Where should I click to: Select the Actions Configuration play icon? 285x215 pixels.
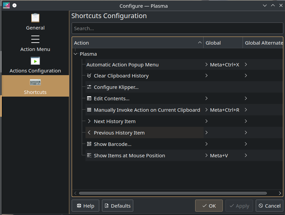35,61
